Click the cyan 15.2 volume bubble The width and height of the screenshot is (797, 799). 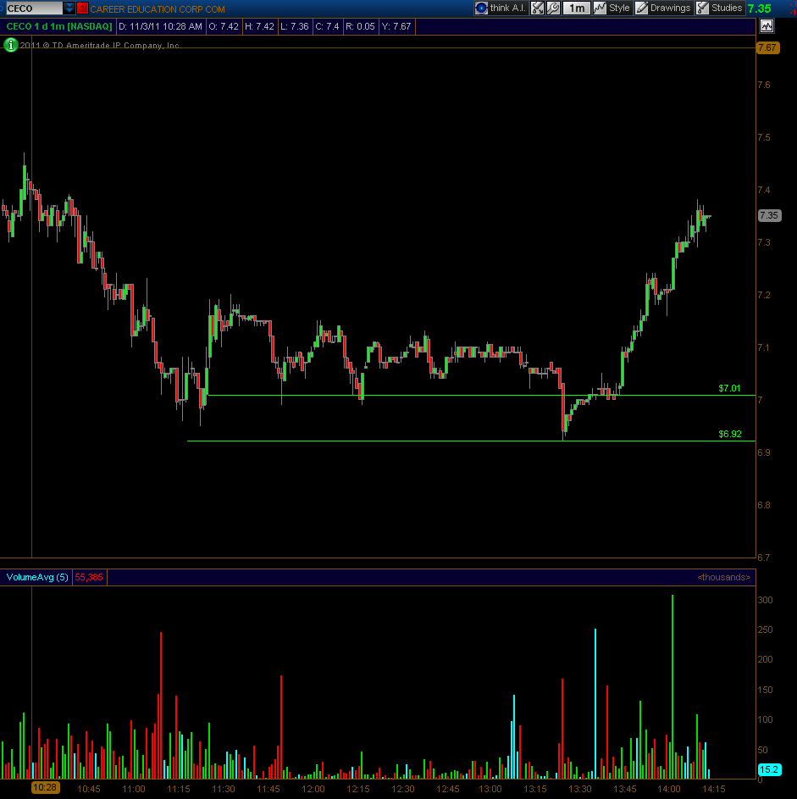click(x=769, y=769)
